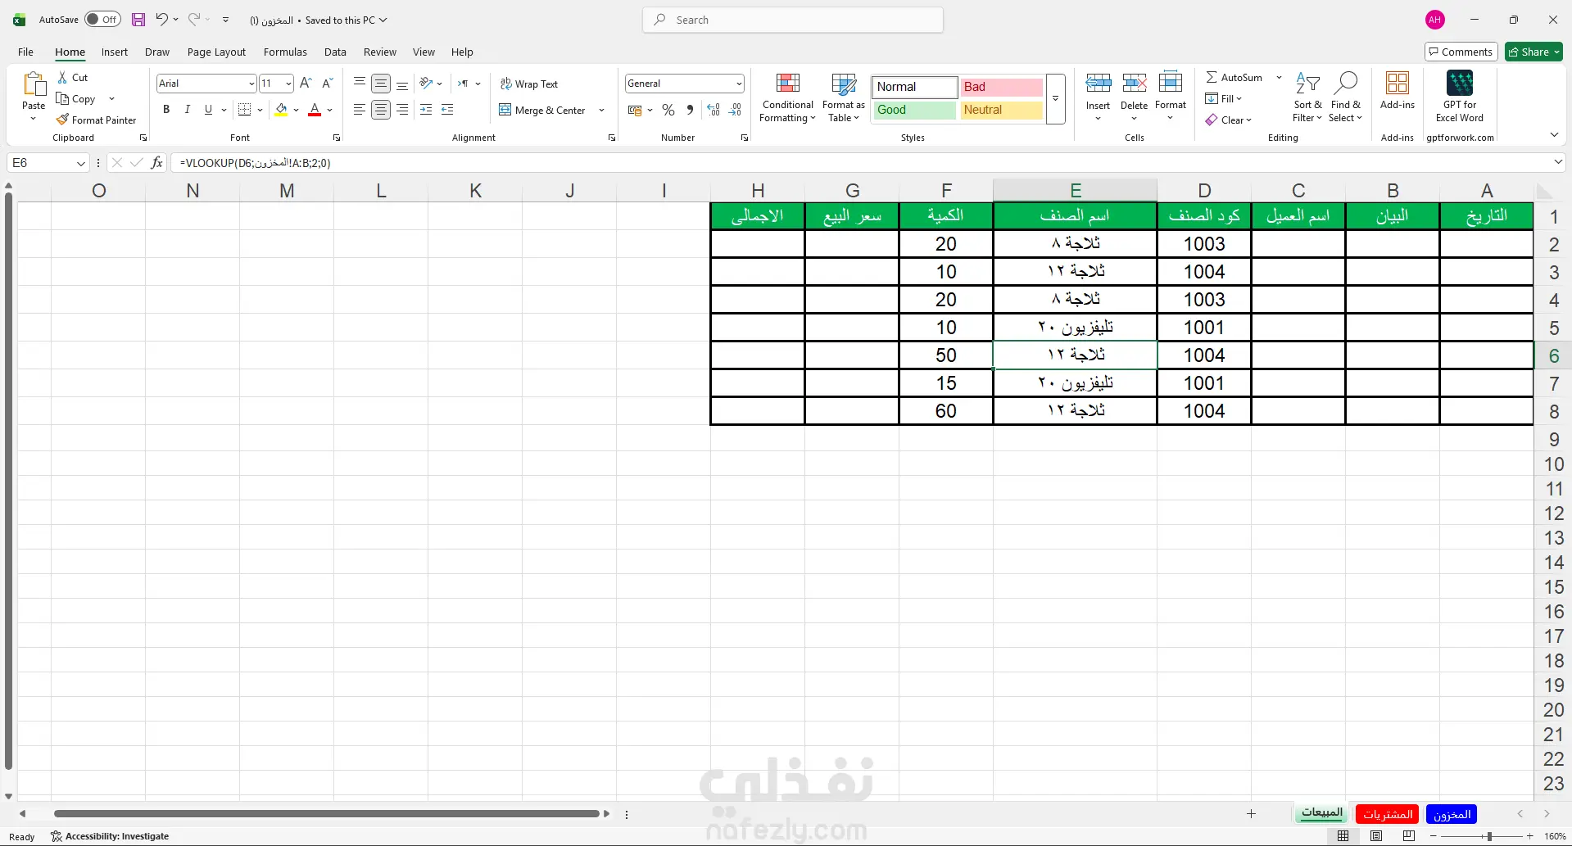This screenshot has height=846, width=1572.
Task: Open the font name dropdown showing Arial
Action: point(251,84)
